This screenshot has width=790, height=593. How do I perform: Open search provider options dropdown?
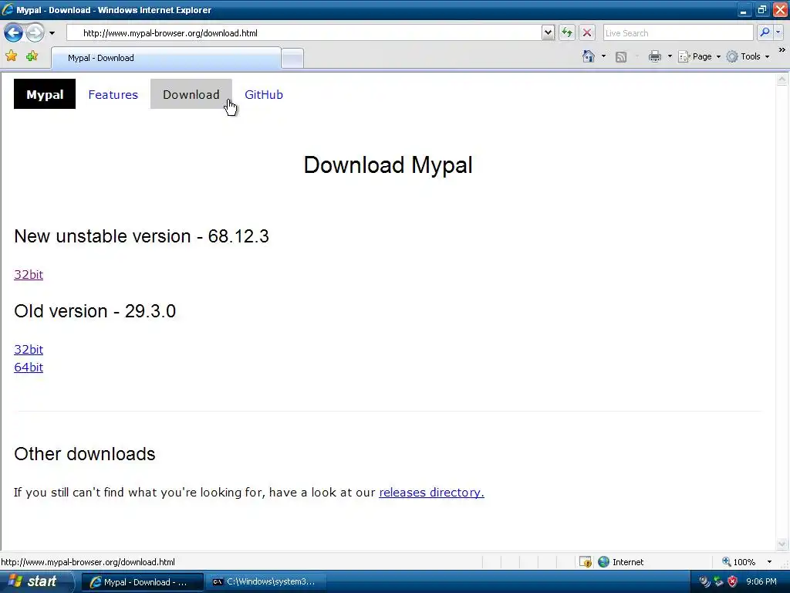click(778, 32)
